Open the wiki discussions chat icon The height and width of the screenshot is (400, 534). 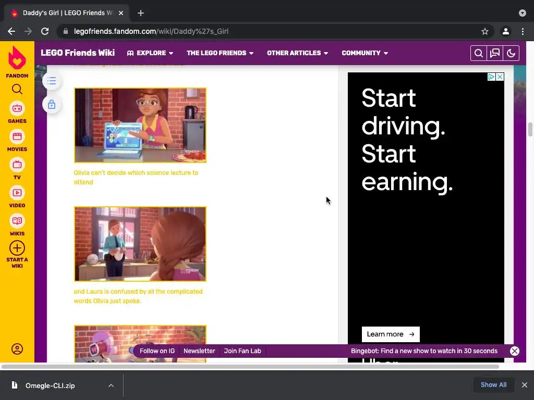pos(495,53)
